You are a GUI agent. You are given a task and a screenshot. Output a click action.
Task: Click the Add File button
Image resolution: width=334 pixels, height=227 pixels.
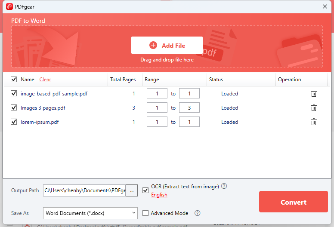(167, 45)
